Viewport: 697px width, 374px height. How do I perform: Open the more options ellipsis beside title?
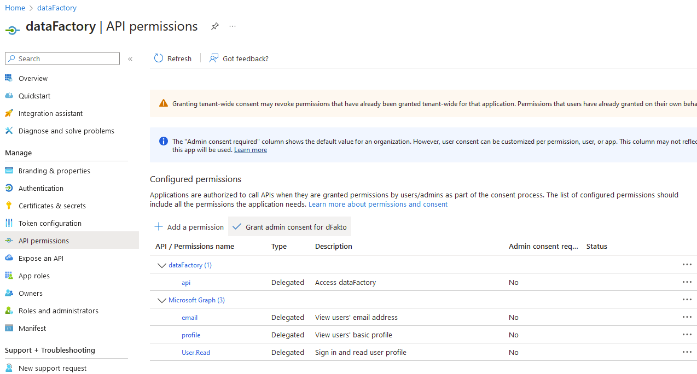click(233, 26)
